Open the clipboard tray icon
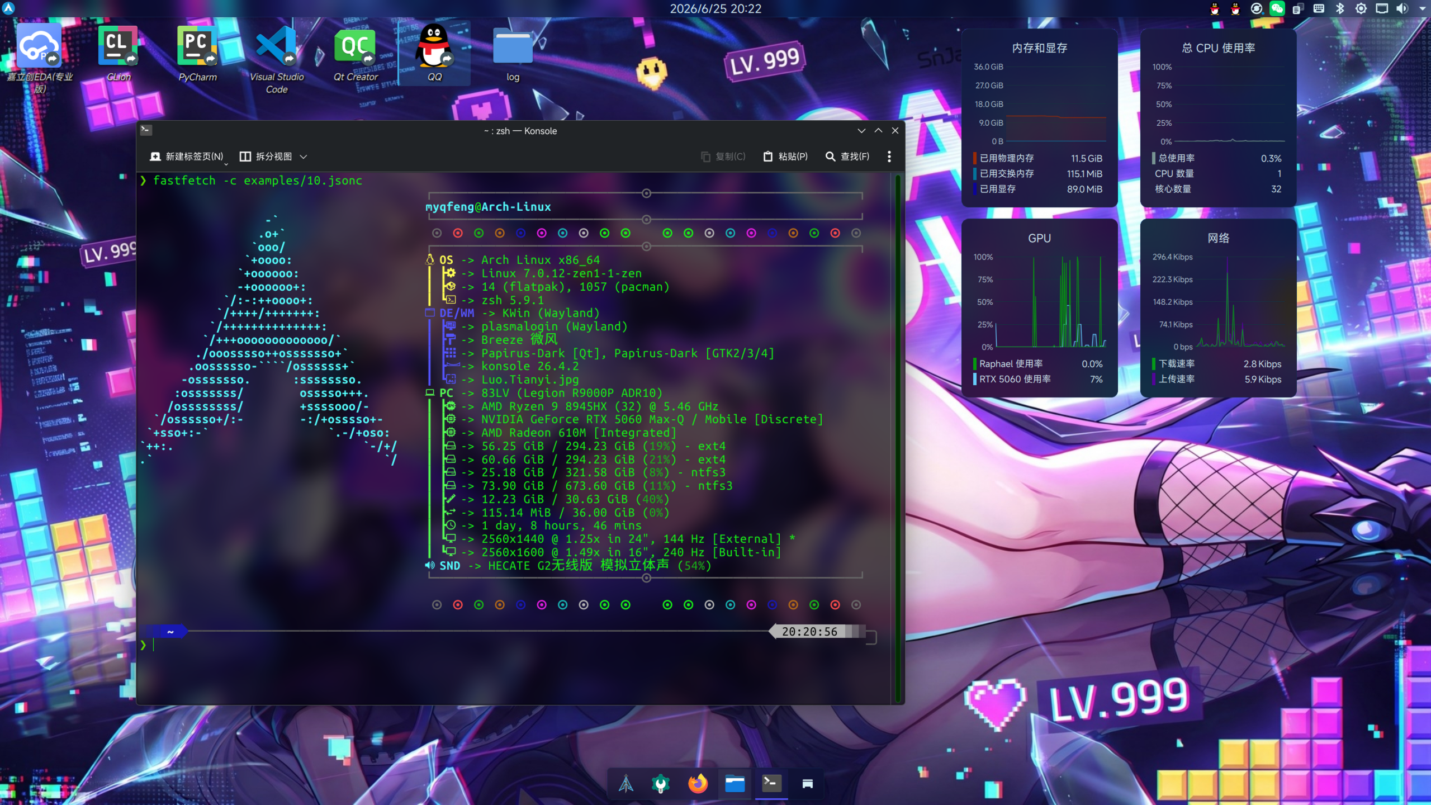 [1297, 8]
